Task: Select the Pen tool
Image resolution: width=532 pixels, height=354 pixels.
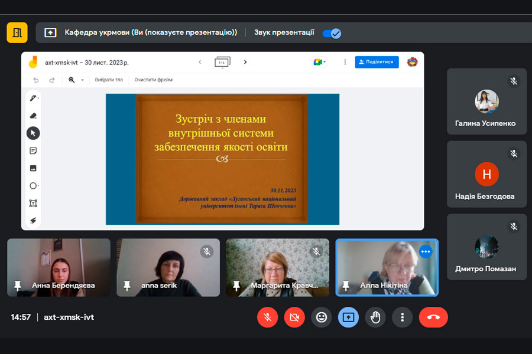Action: [33, 99]
